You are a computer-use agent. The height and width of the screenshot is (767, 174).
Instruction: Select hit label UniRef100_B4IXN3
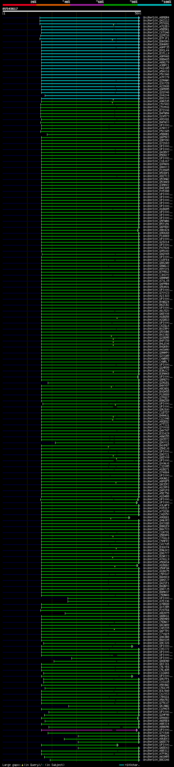(x=156, y=335)
